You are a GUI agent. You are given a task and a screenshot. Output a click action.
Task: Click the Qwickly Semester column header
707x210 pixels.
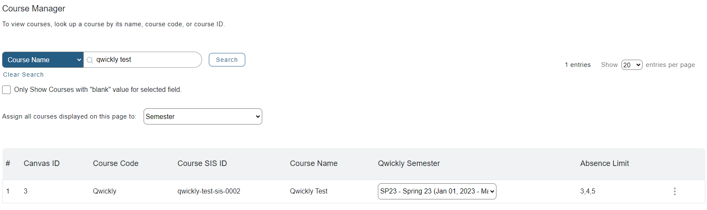click(409, 163)
